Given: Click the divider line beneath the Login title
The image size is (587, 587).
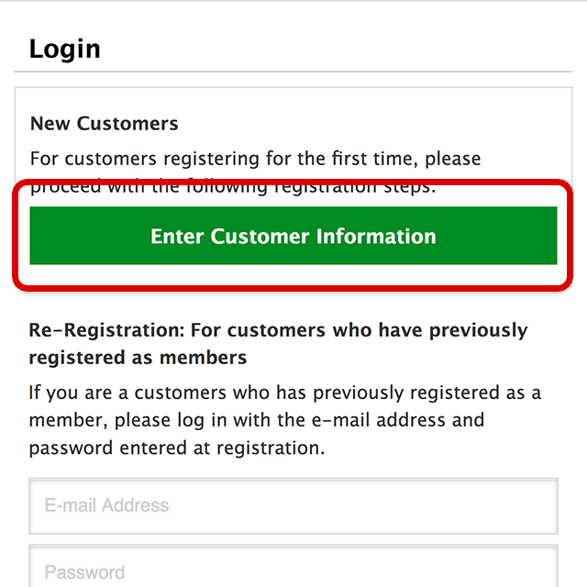Looking at the screenshot, I should (x=293, y=72).
